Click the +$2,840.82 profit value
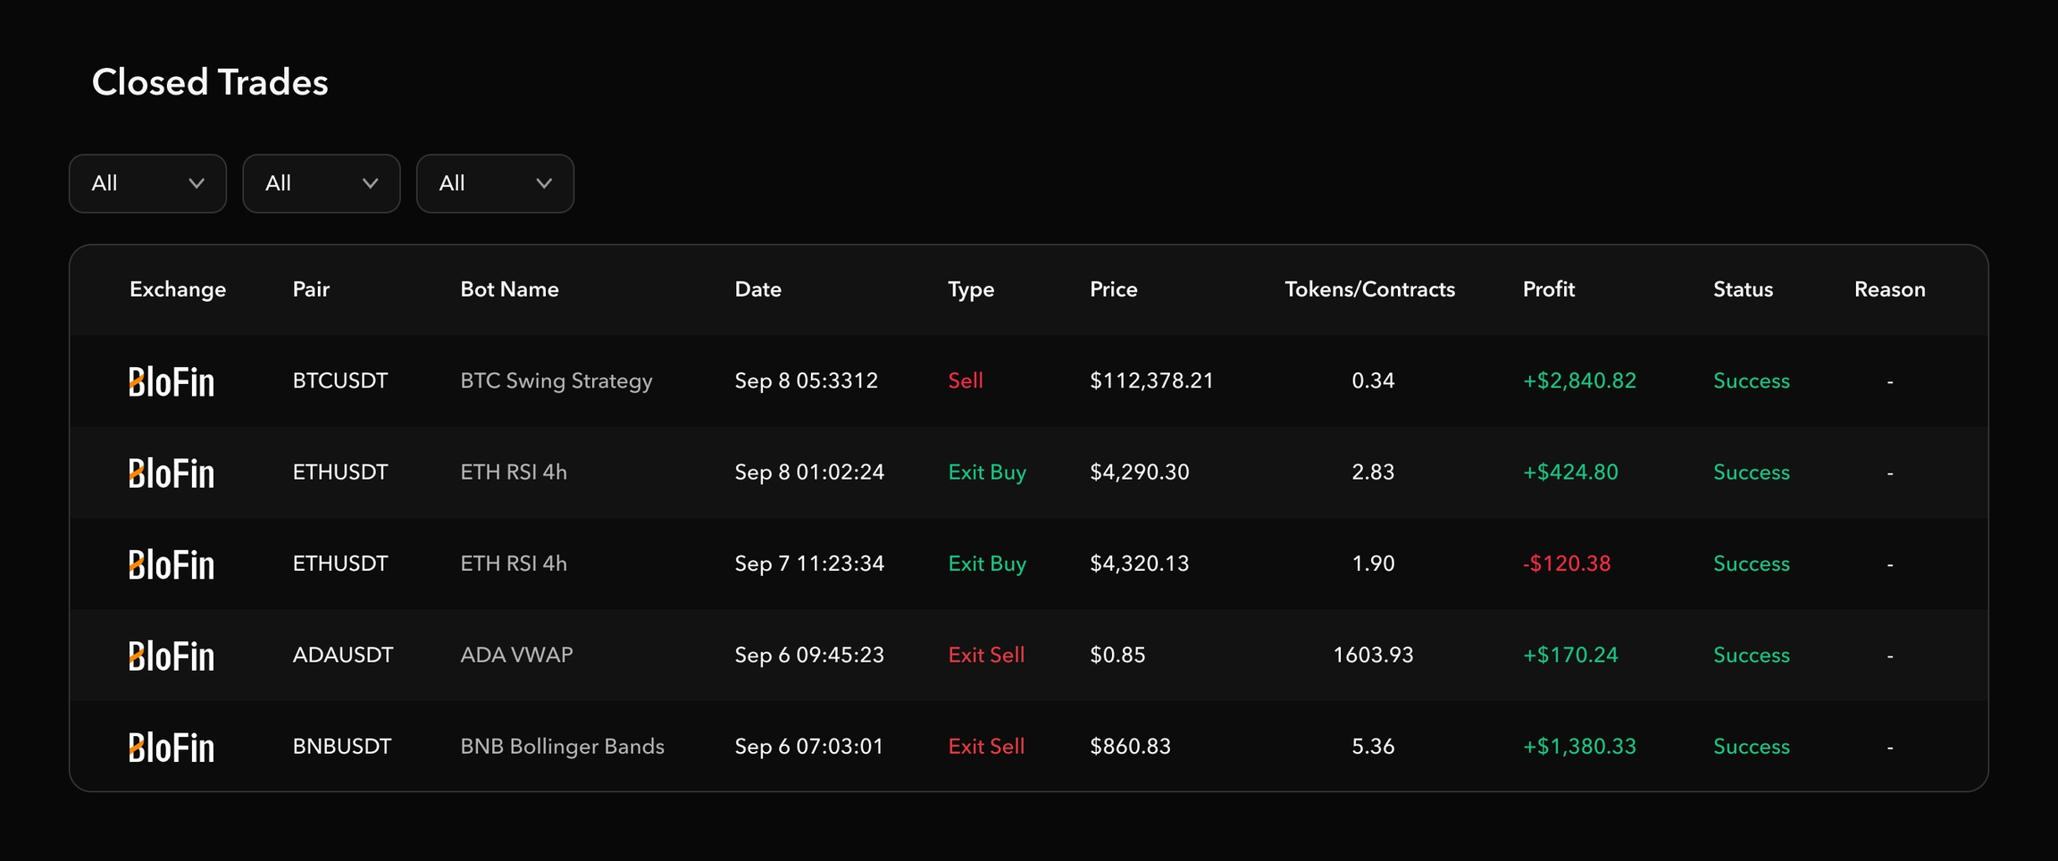2058x861 pixels. (x=1578, y=381)
